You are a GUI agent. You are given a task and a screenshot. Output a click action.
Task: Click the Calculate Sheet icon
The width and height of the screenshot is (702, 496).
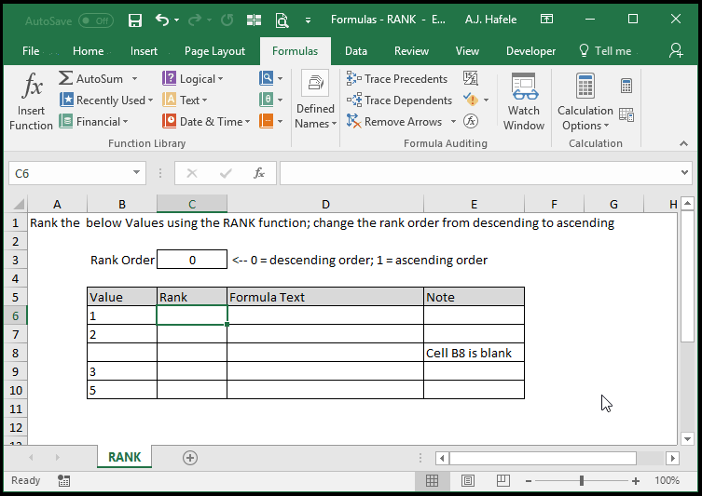626,114
